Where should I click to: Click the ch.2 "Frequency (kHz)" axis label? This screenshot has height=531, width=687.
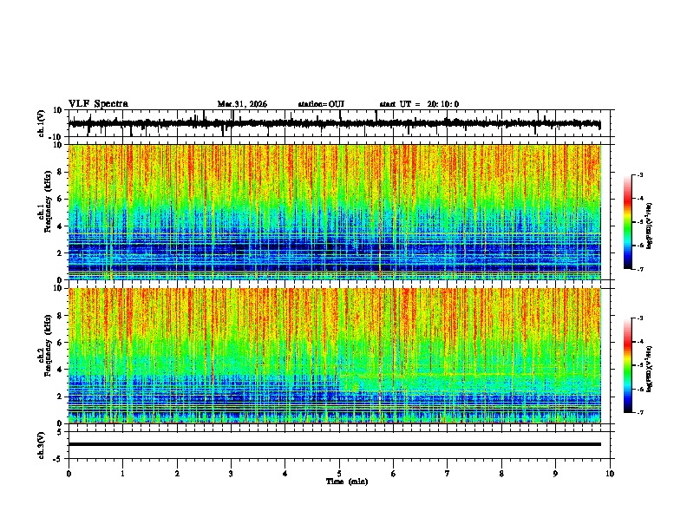(x=48, y=345)
